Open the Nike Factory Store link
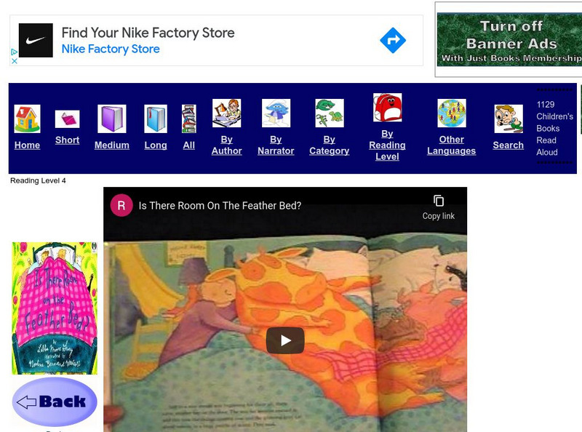582x432 pixels. point(111,49)
